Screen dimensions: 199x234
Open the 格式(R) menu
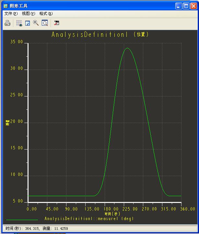[46, 14]
